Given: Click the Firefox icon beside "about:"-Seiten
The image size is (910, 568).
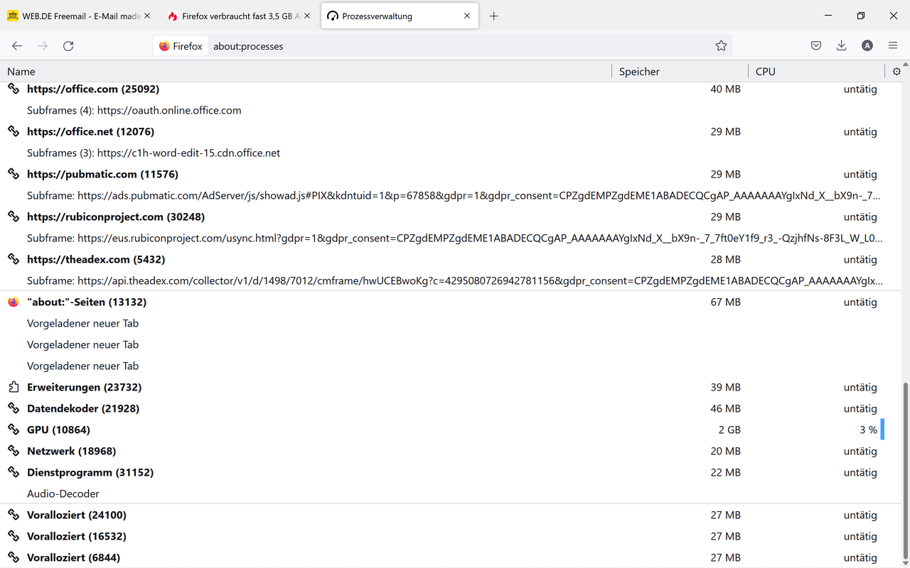Looking at the screenshot, I should click(14, 302).
